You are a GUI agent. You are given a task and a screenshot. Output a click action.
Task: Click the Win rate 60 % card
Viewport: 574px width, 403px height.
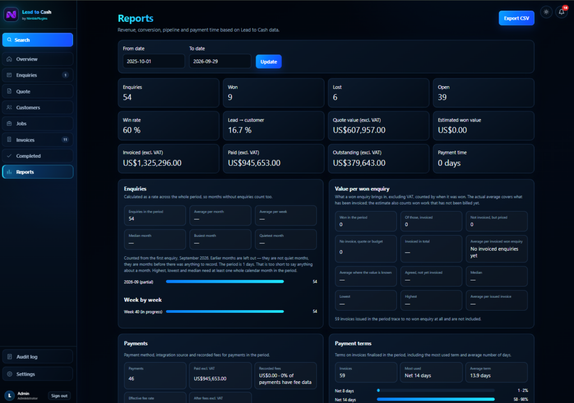[x=168, y=126]
